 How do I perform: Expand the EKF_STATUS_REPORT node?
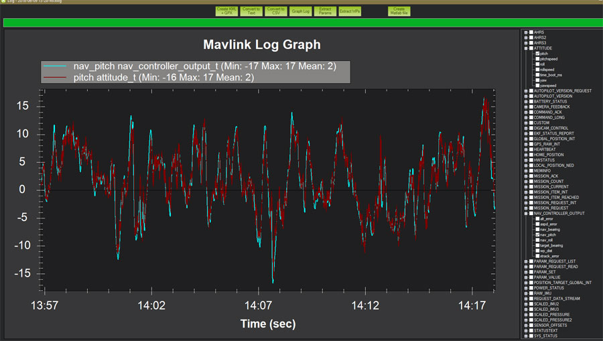526,133
